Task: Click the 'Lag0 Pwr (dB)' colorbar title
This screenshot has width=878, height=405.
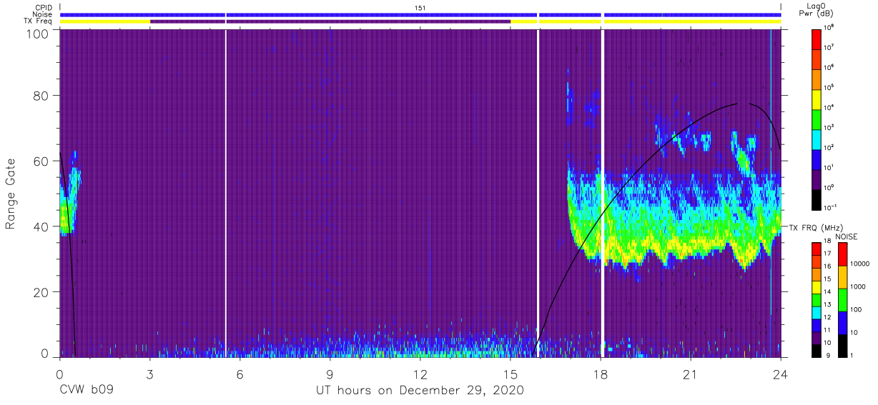Action: (x=817, y=10)
